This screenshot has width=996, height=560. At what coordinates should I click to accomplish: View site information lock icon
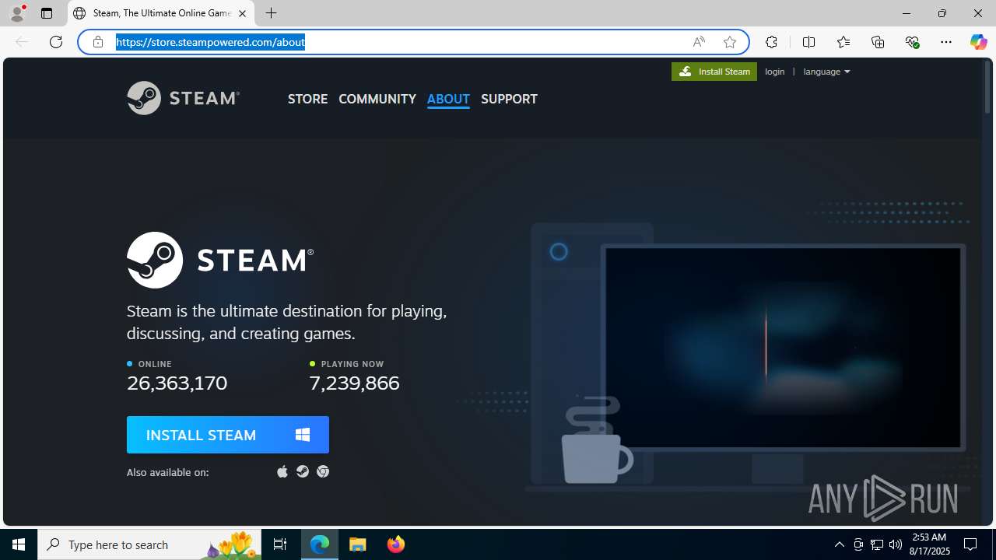pos(98,42)
